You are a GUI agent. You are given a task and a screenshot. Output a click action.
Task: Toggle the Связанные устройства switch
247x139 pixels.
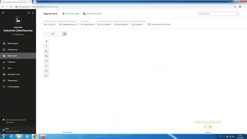click(x=149, y=24)
